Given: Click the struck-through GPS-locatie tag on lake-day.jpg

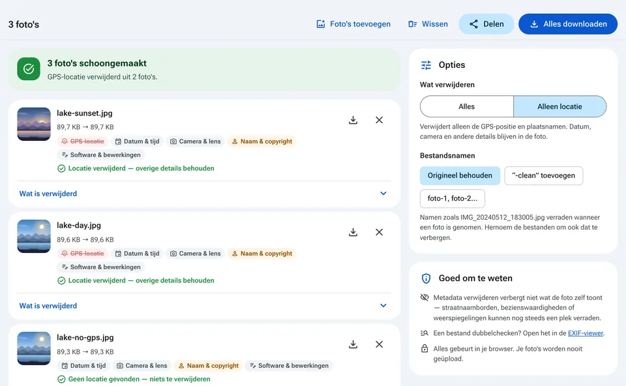Looking at the screenshot, I should point(83,254).
